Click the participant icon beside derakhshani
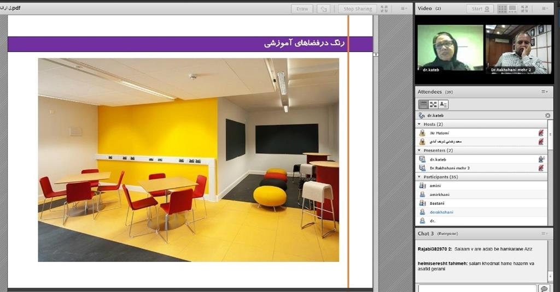Screen dimensions: 560x292 click(x=422, y=212)
